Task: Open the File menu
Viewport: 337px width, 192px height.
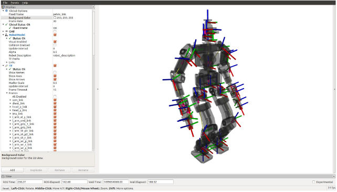Action: tap(5, 3)
